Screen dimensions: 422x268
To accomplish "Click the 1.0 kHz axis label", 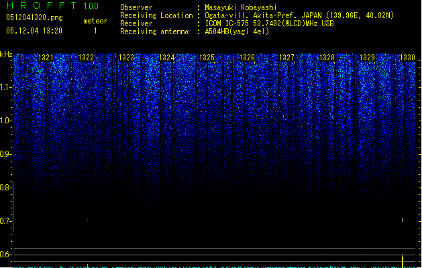I will 5,121.
